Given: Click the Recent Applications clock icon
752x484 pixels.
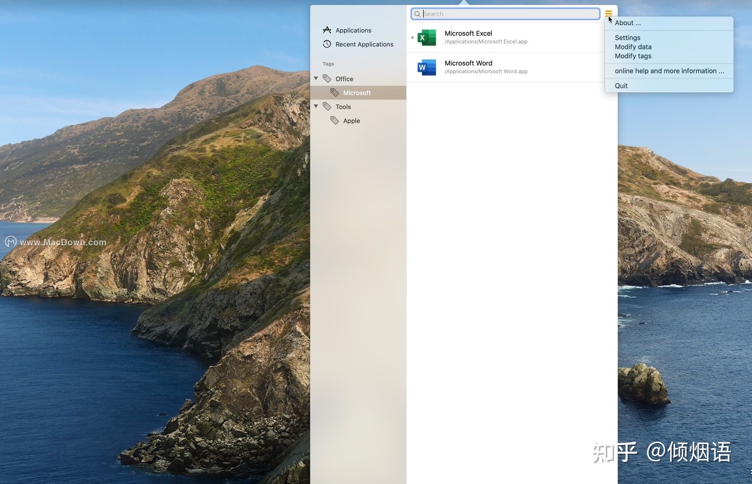Looking at the screenshot, I should pyautogui.click(x=327, y=44).
